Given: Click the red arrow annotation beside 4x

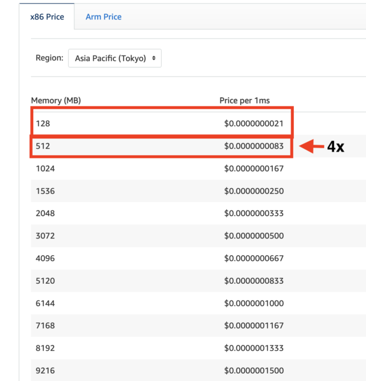Looking at the screenshot, I should click(x=312, y=146).
